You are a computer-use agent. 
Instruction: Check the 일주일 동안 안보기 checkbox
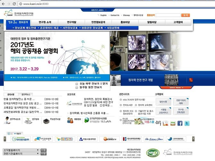[77, 87]
